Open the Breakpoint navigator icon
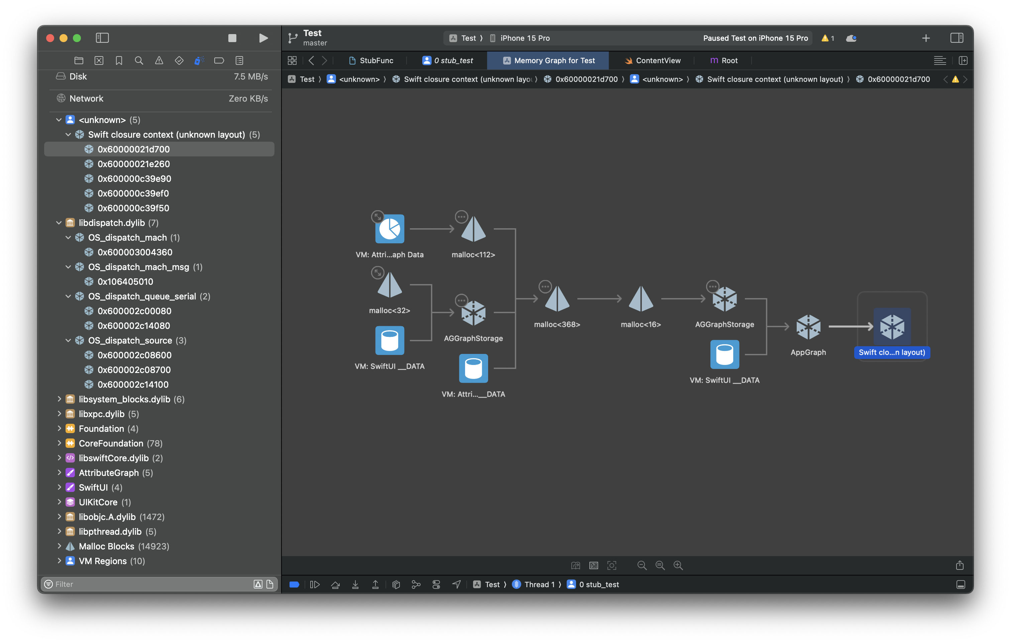The image size is (1011, 643). pyautogui.click(x=219, y=60)
